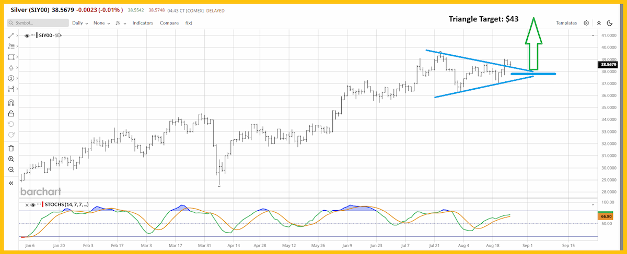
Task: Open the Daily period dropdown
Action: (x=79, y=23)
